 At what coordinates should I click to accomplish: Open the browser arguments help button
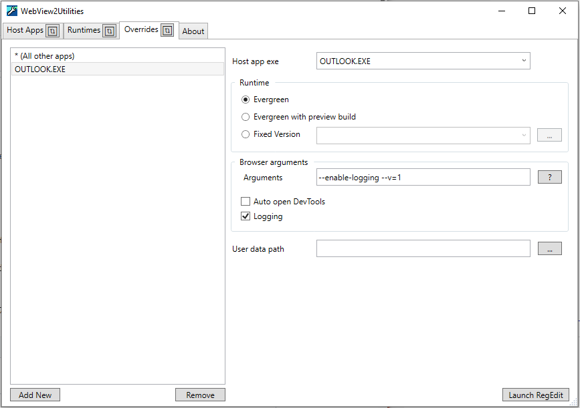pos(549,177)
